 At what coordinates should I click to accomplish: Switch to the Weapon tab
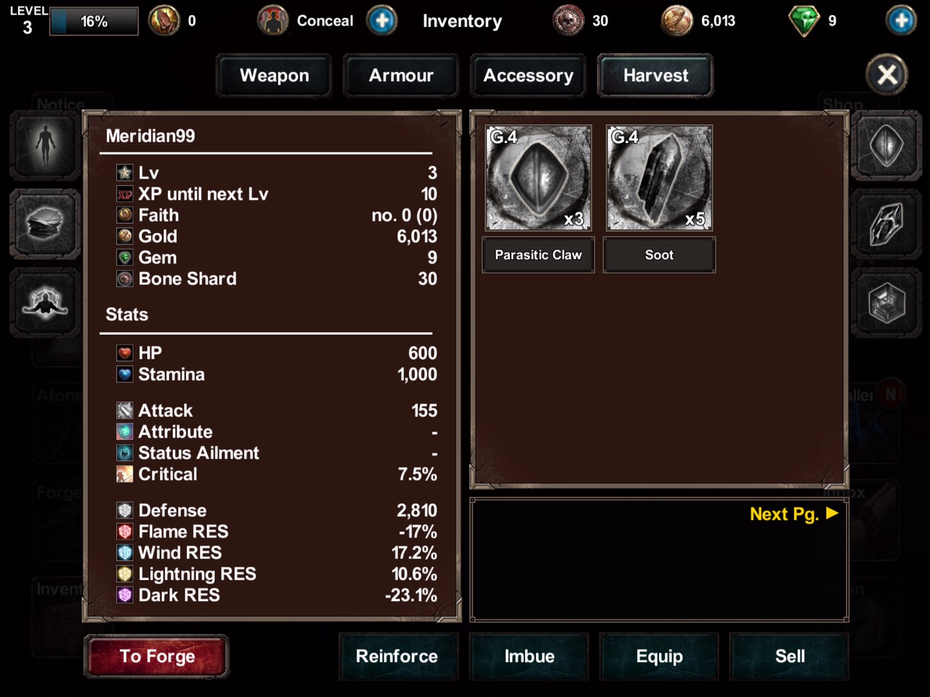(274, 76)
